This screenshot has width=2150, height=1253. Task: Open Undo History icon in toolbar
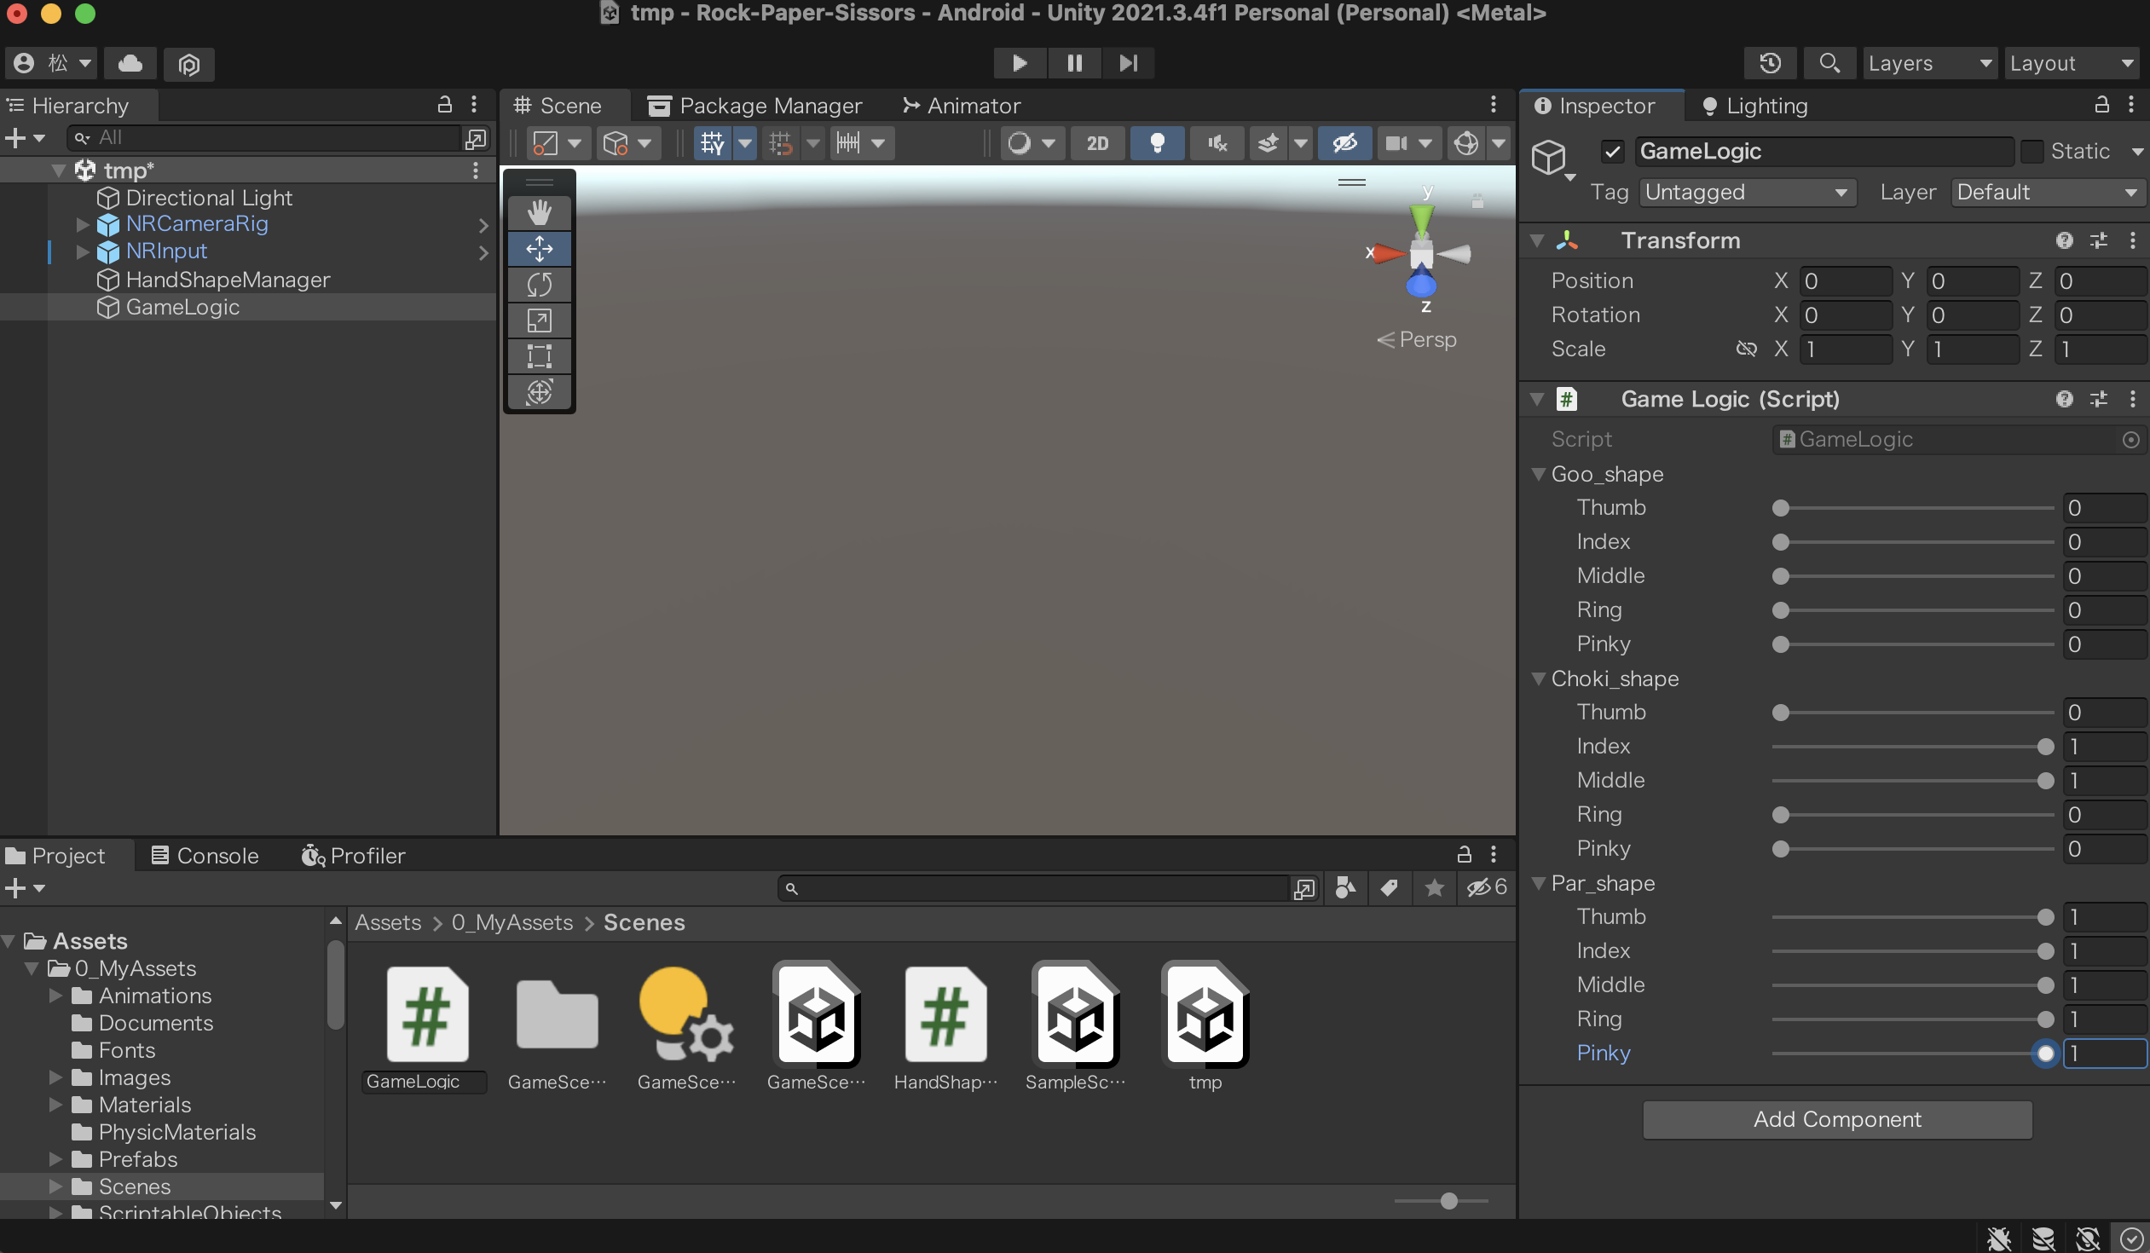(1771, 63)
